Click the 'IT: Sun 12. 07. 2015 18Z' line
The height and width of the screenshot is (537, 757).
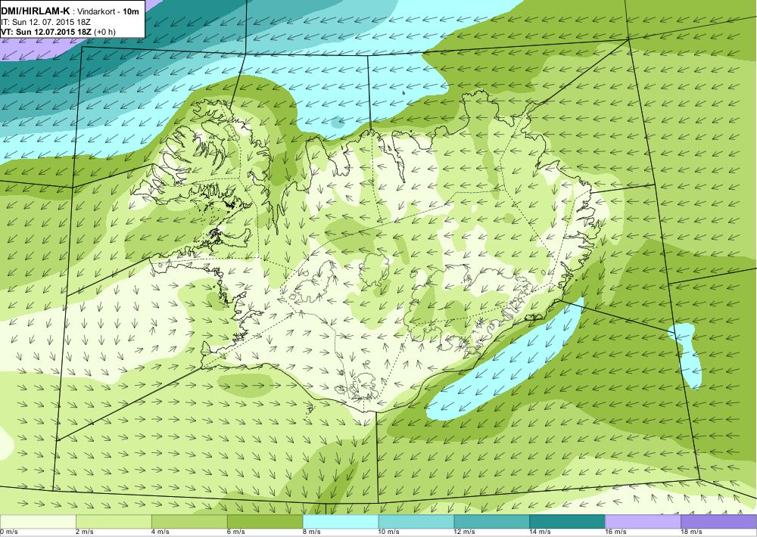45,22
